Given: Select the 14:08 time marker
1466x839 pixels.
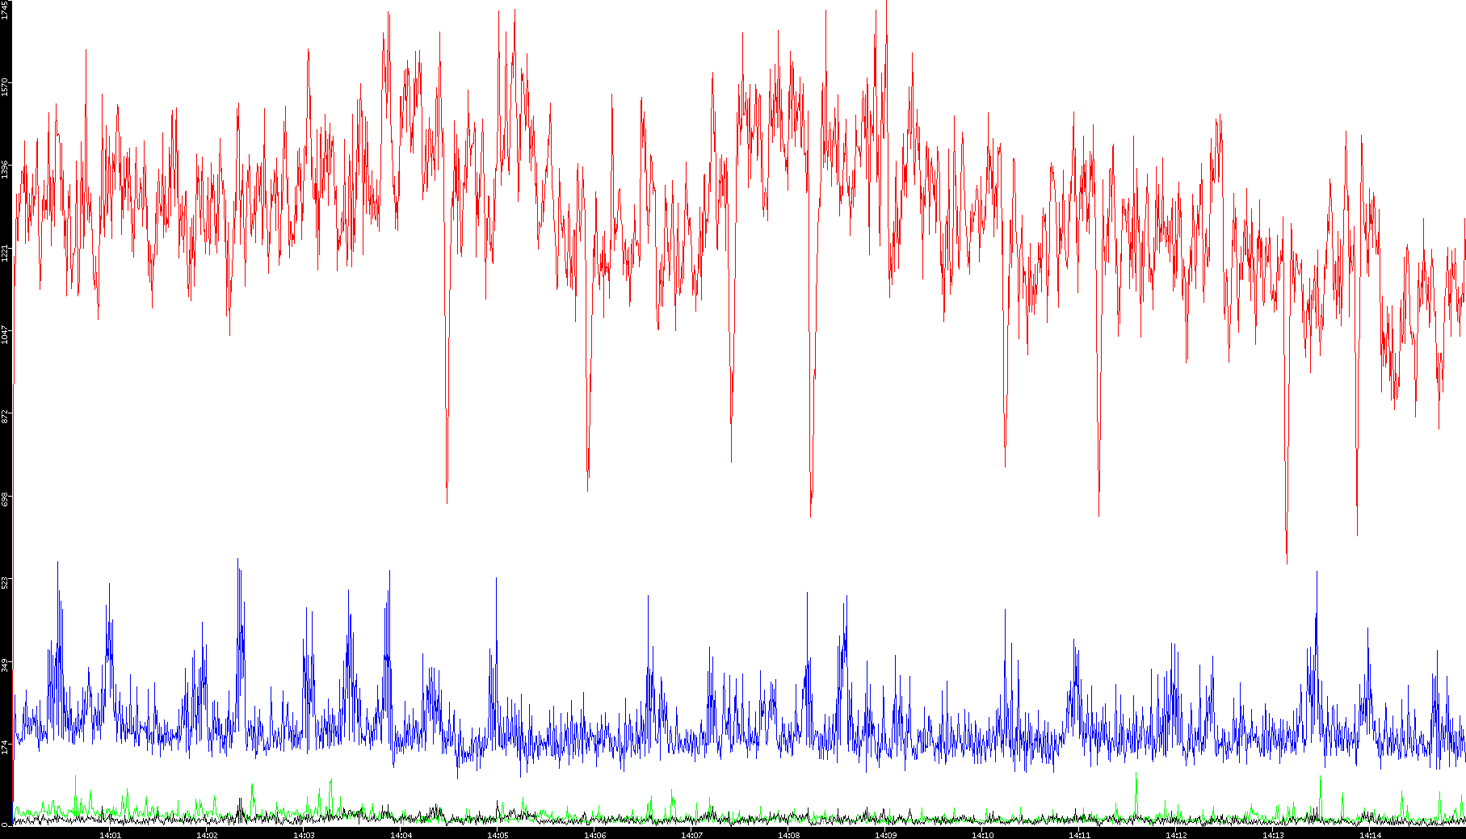Looking at the screenshot, I should click(788, 834).
